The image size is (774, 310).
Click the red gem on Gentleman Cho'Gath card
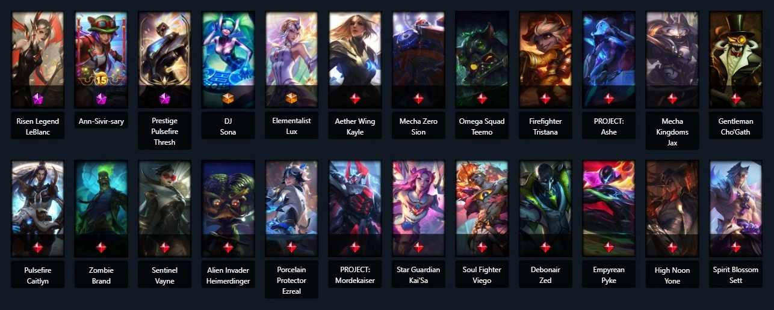click(x=735, y=98)
